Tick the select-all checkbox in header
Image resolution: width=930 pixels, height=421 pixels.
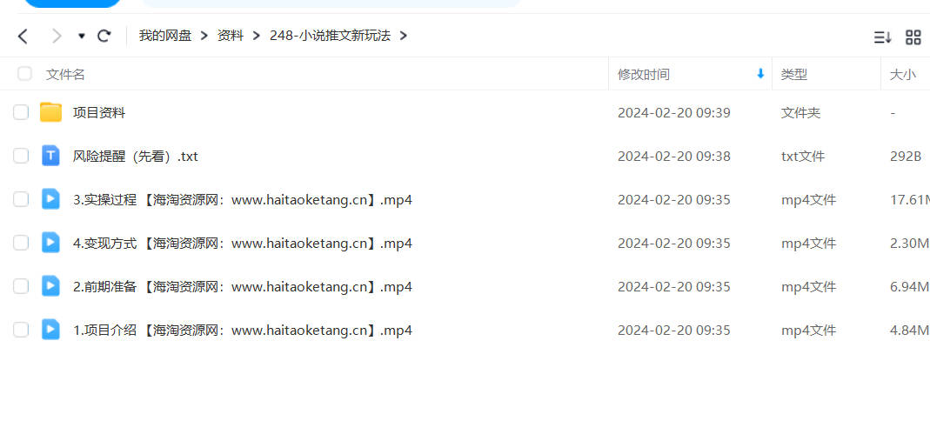click(x=24, y=74)
